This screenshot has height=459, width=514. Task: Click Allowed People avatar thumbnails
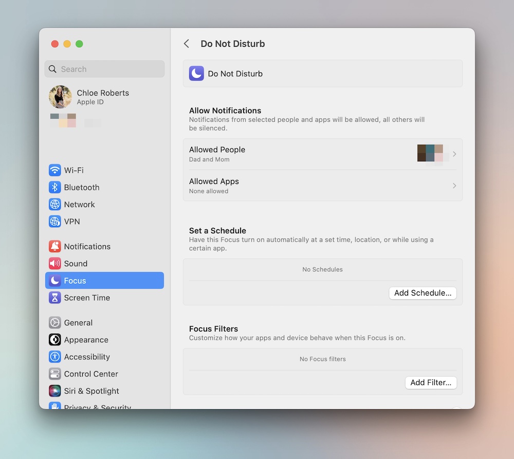pos(430,153)
